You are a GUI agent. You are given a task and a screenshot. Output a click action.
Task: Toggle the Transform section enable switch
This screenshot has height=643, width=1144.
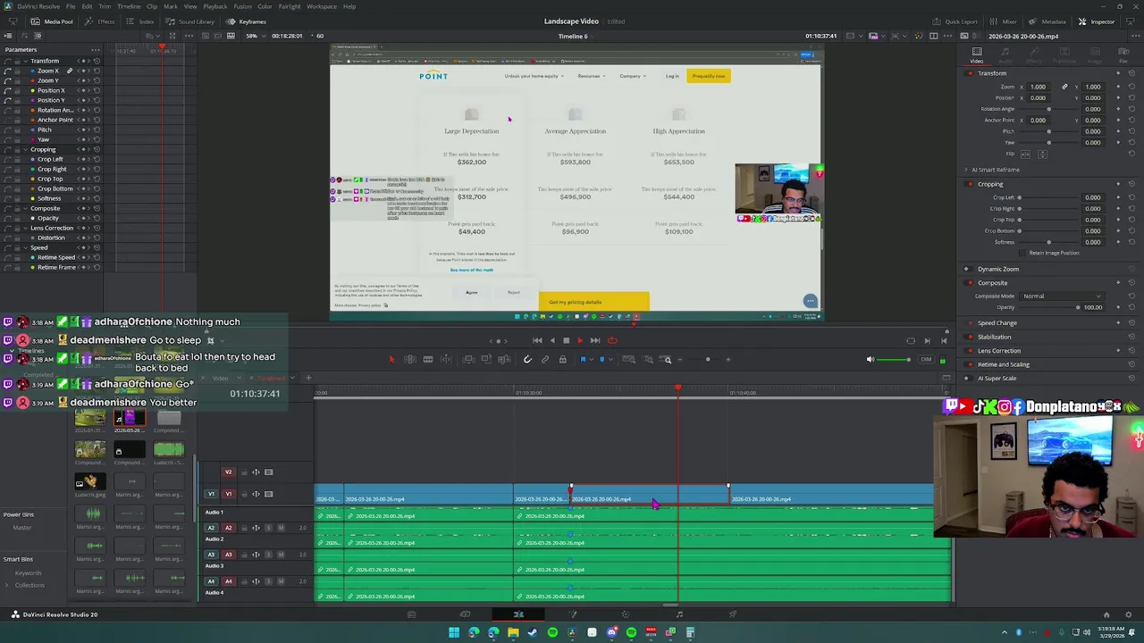point(970,73)
